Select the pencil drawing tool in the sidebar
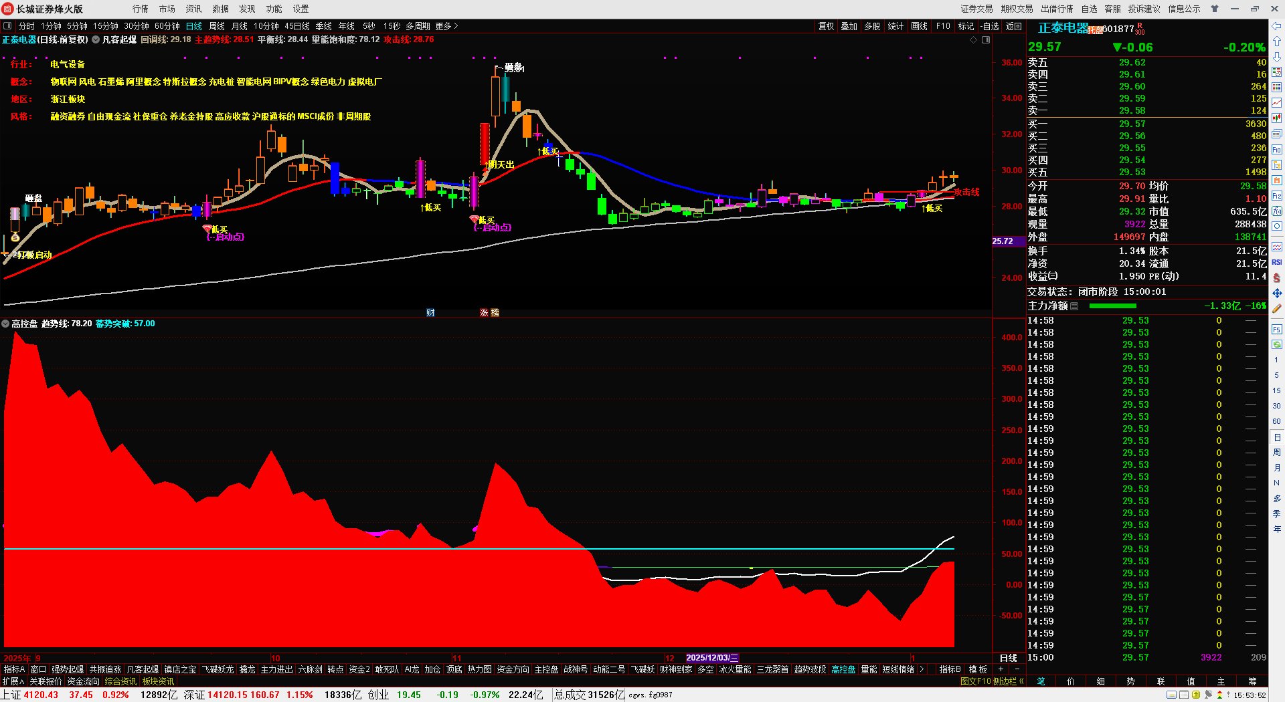The width and height of the screenshot is (1285, 702). (1277, 308)
